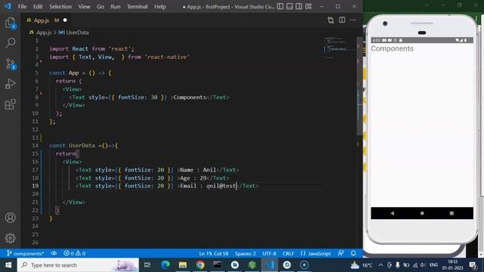Image resolution: width=484 pixels, height=272 pixels.
Task: Tap Components heading in emulator screen
Action: point(392,48)
